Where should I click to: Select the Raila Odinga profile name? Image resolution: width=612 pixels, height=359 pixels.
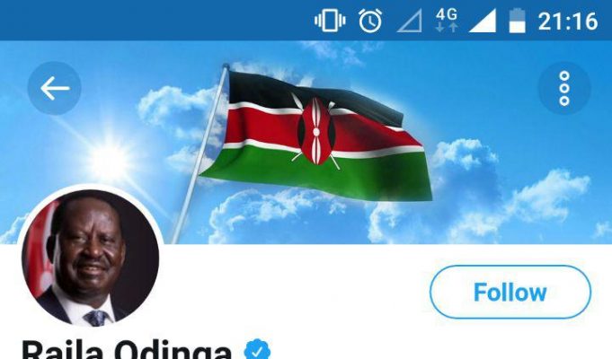pyautogui.click(x=127, y=350)
